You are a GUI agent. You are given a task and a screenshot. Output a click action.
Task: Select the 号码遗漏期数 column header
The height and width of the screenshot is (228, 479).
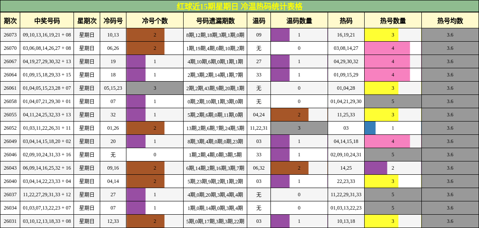coord(215,21)
